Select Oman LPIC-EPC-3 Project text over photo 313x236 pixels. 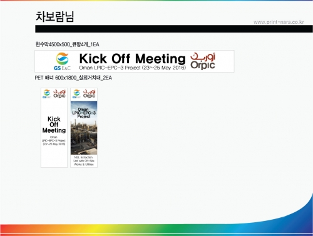84,113
